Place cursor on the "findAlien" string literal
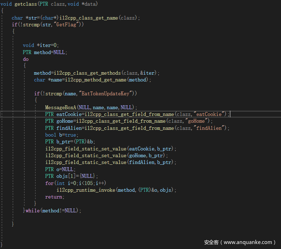Screen dimensions: 281x249 coord(210,128)
